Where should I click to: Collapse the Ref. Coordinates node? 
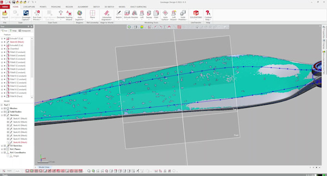point(2,153)
